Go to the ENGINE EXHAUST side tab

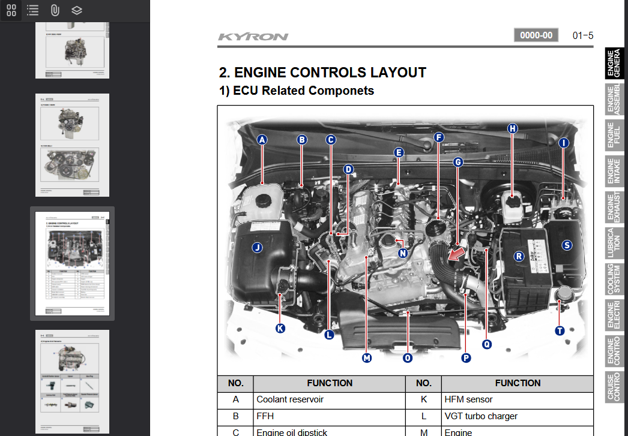tap(614, 207)
